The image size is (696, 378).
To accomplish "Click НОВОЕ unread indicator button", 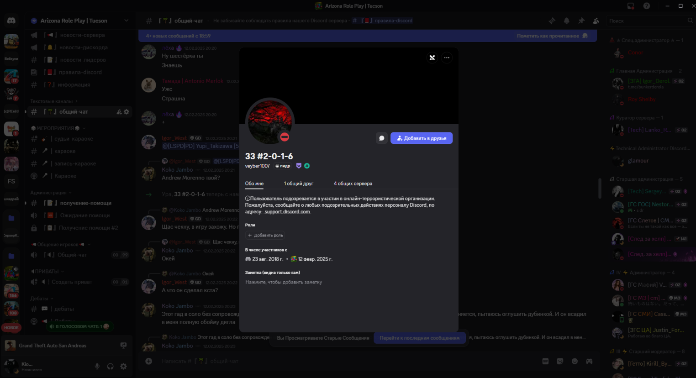I will pyautogui.click(x=11, y=327).
